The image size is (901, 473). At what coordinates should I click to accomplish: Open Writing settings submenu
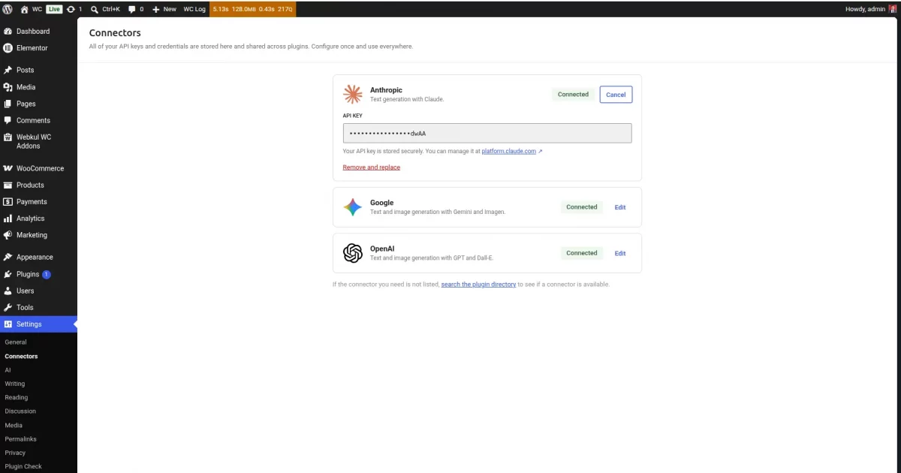pos(15,384)
